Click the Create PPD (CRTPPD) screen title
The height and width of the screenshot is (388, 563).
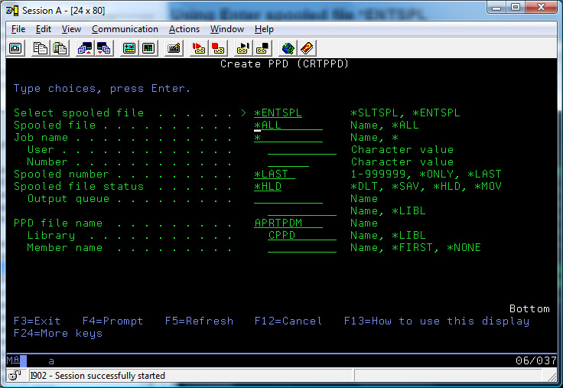pyautogui.click(x=285, y=64)
